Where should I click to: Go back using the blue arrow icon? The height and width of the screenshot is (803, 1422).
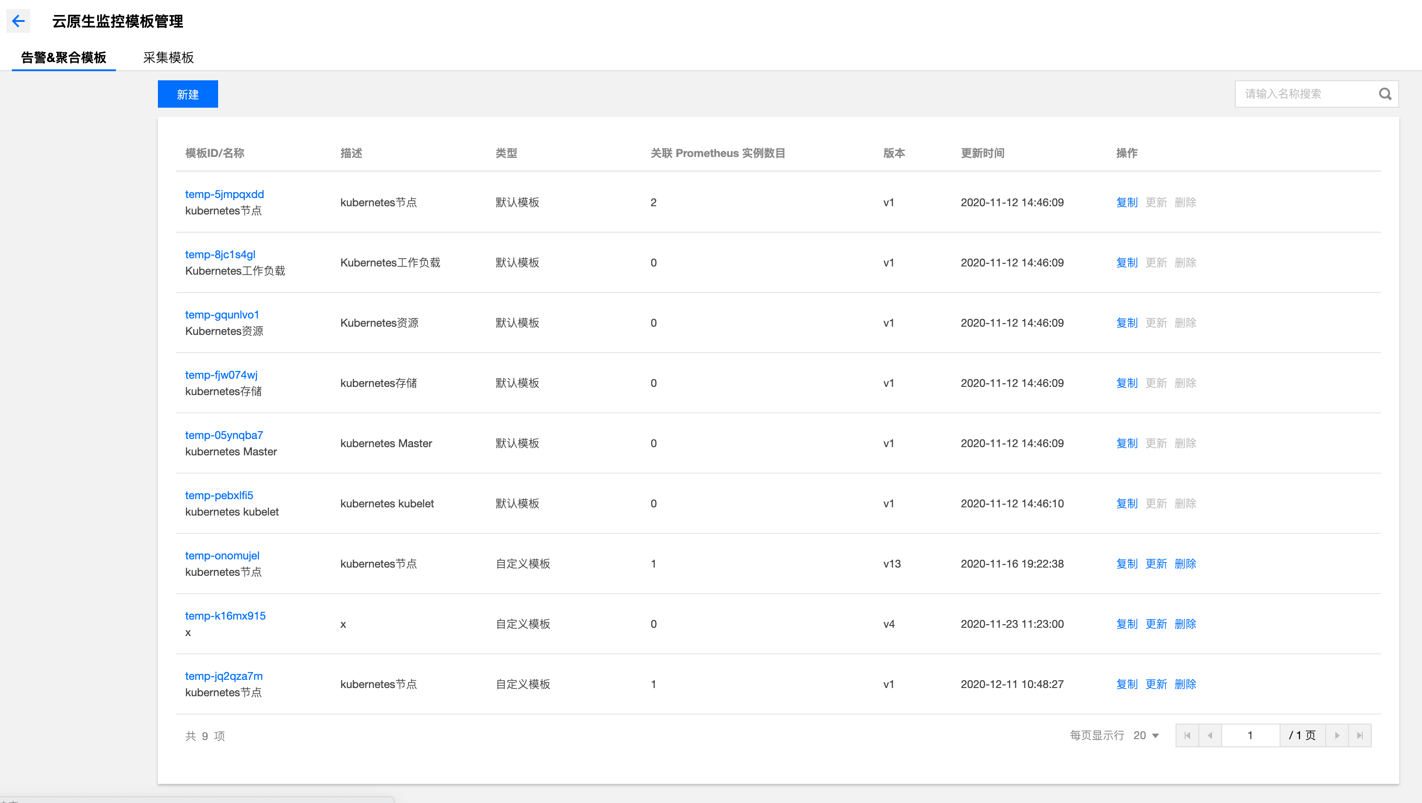coord(18,21)
